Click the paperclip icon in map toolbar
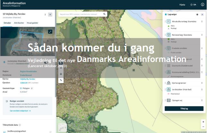Viewport: 207px width, 133px height. [61, 80]
